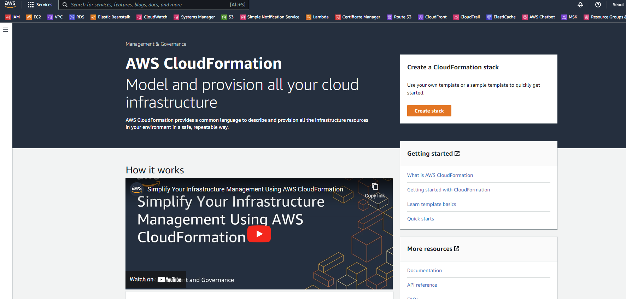
Task: Open the EC2 favorite shortcut
Action: [34, 17]
